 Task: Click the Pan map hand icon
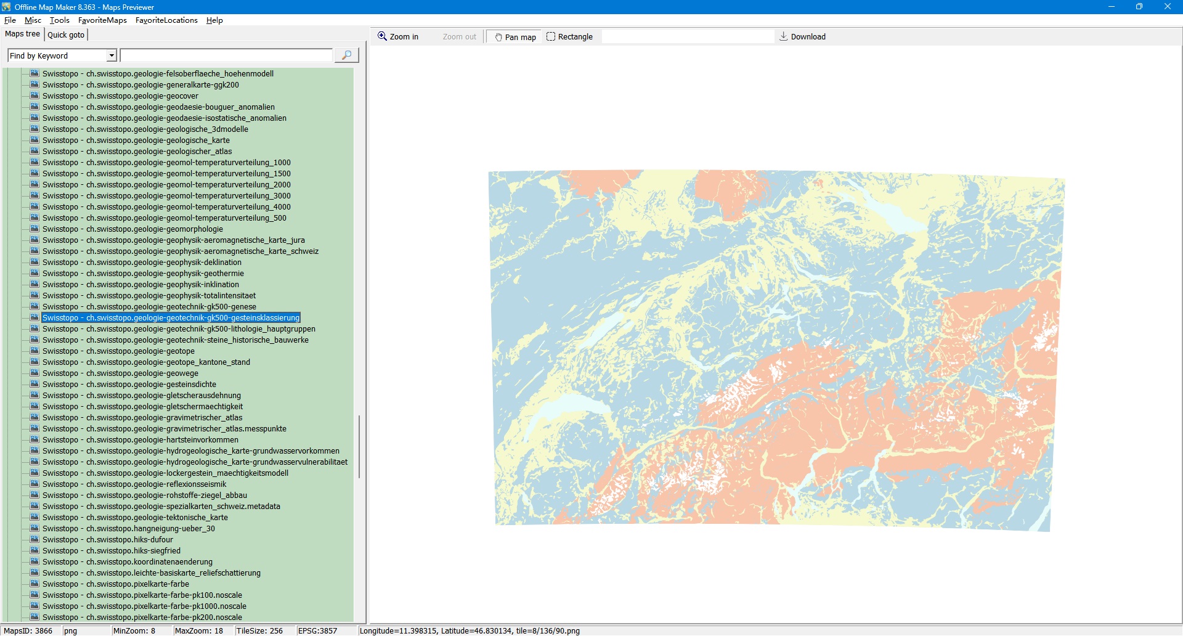click(x=498, y=37)
